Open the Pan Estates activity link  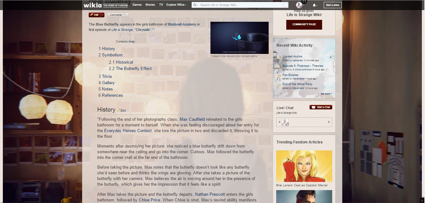point(290,75)
